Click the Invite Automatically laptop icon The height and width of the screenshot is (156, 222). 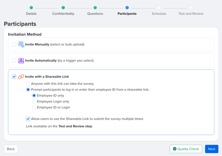(x=21, y=61)
